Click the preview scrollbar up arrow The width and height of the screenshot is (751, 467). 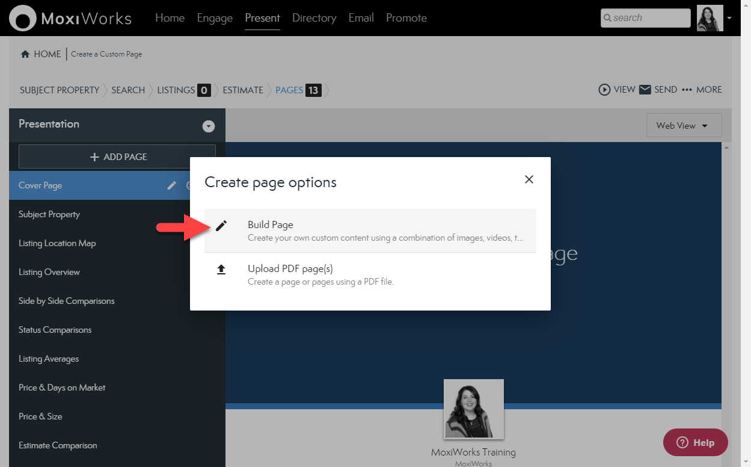click(726, 147)
